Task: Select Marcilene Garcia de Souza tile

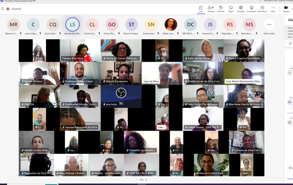Action: pyautogui.click(x=244, y=97)
